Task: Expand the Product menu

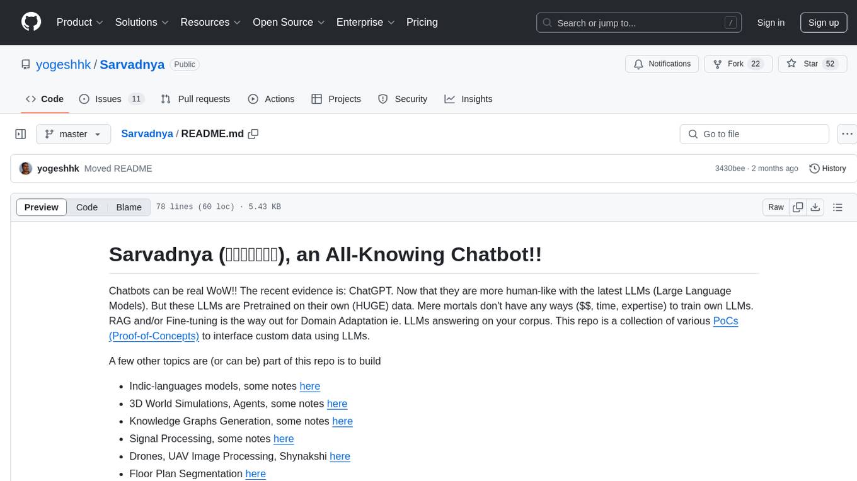Action: [80, 22]
